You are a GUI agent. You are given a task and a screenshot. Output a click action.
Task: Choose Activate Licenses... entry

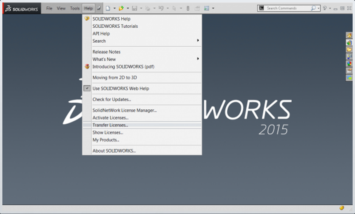coord(142,118)
